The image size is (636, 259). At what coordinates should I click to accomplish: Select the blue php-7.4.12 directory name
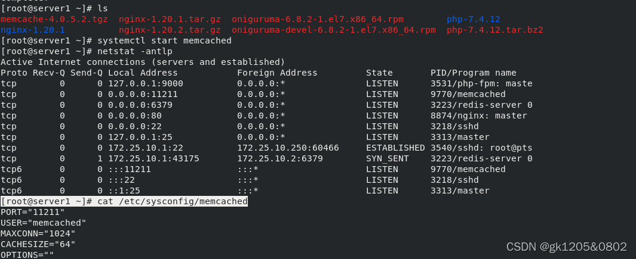tap(474, 19)
